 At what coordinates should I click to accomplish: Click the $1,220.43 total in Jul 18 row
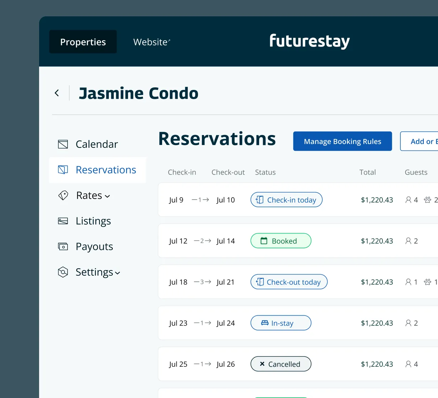point(377,282)
